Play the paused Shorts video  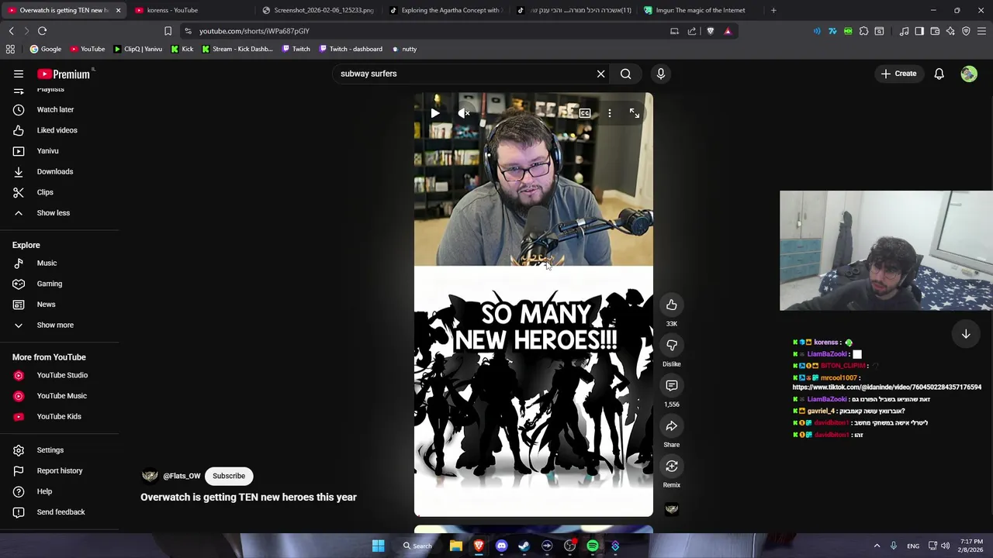[x=434, y=113]
